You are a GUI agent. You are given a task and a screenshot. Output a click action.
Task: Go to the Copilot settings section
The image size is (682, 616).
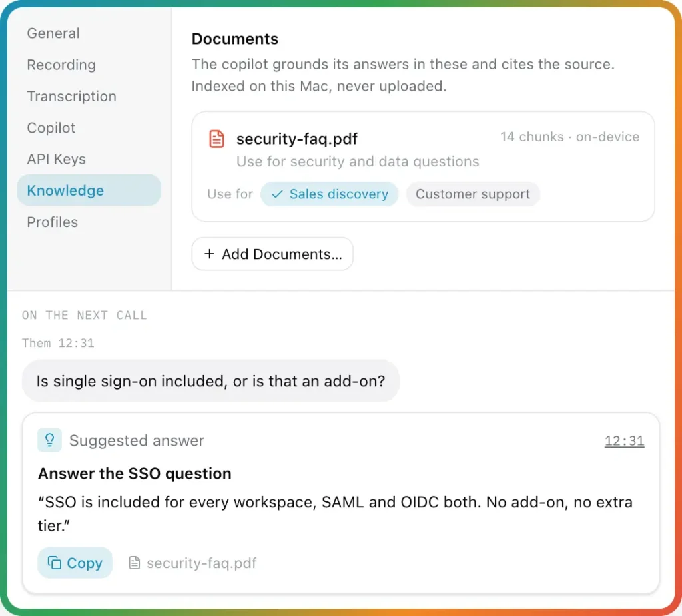click(x=51, y=127)
